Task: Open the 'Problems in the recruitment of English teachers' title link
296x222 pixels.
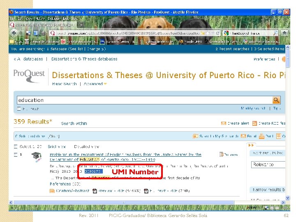Action: click(125, 157)
